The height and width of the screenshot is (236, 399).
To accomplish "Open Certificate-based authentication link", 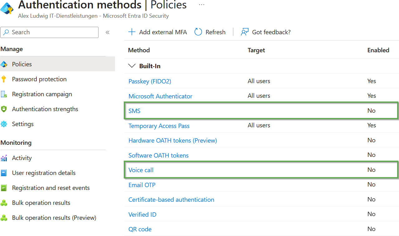I will [171, 200].
